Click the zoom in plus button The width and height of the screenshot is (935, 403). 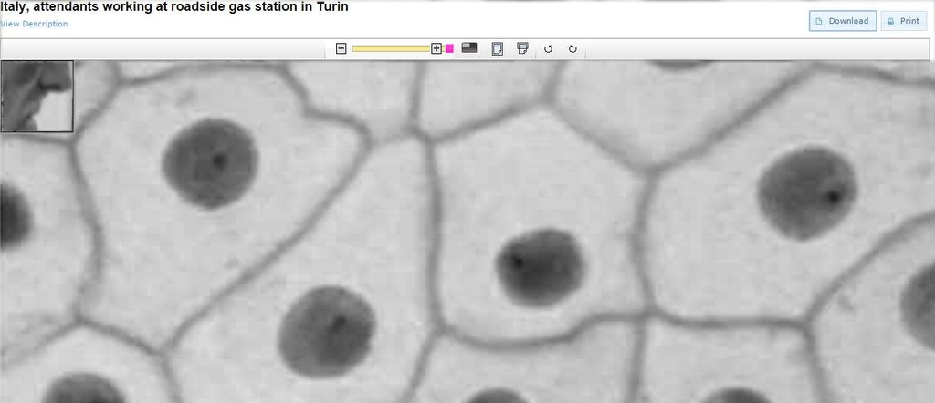(x=436, y=49)
